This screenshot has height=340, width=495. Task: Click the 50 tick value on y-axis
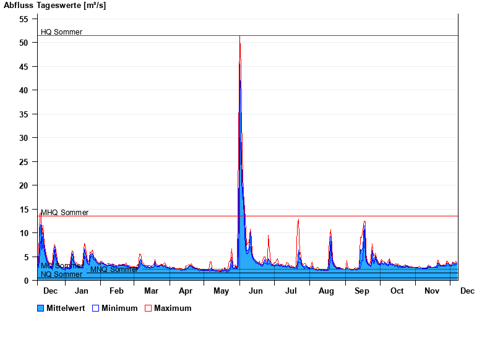click(24, 43)
